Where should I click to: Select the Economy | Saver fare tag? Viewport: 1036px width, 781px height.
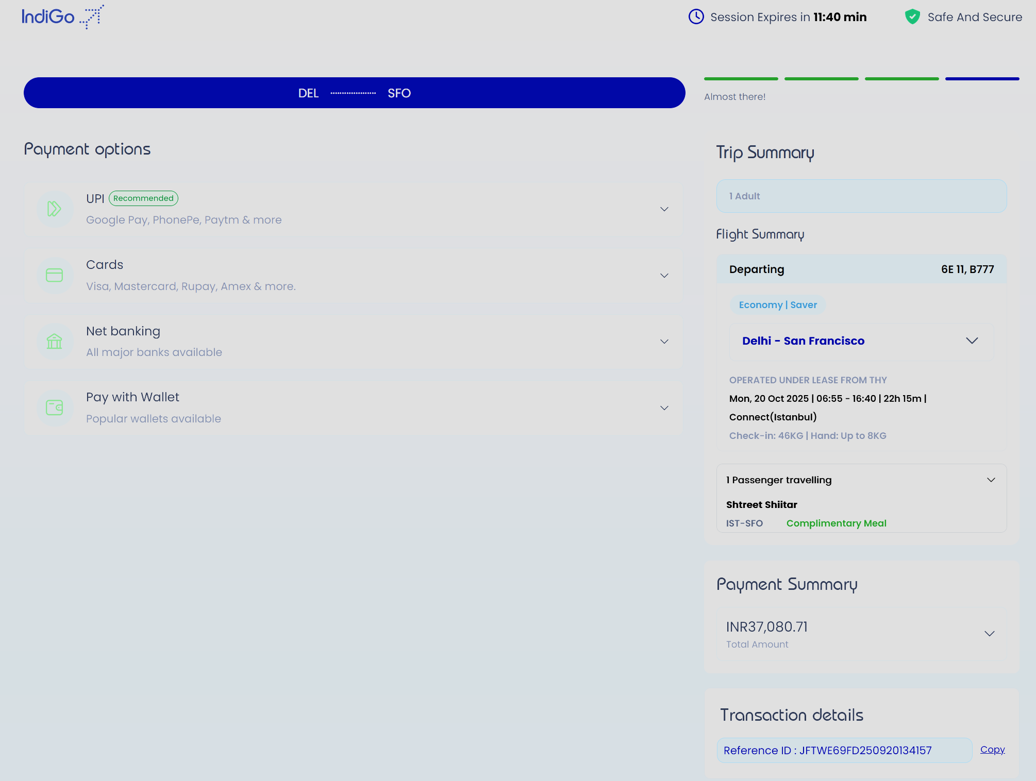tap(777, 304)
